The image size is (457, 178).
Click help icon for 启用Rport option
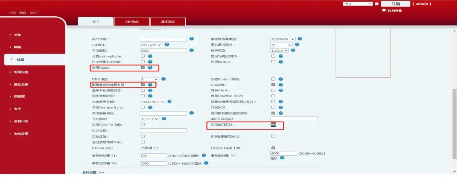click(150, 68)
